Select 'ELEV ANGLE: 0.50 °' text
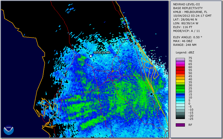This screenshot has height=139, width=223. (x=188, y=37)
